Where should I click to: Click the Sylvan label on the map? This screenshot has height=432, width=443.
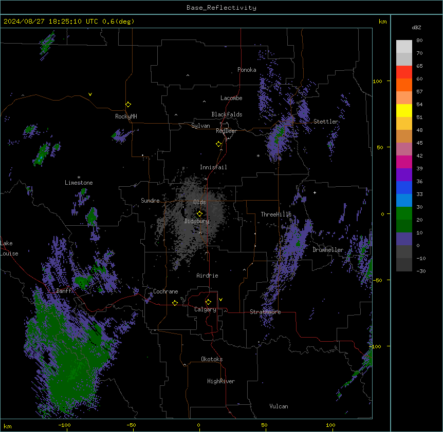[x=200, y=126]
